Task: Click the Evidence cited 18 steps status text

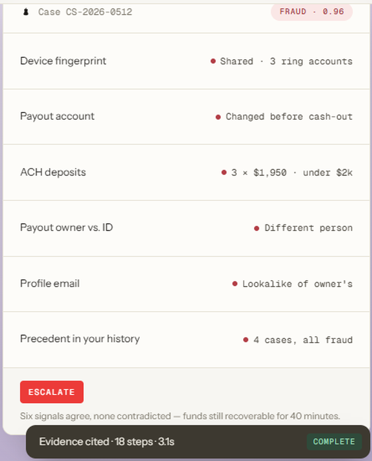Action: (107, 442)
